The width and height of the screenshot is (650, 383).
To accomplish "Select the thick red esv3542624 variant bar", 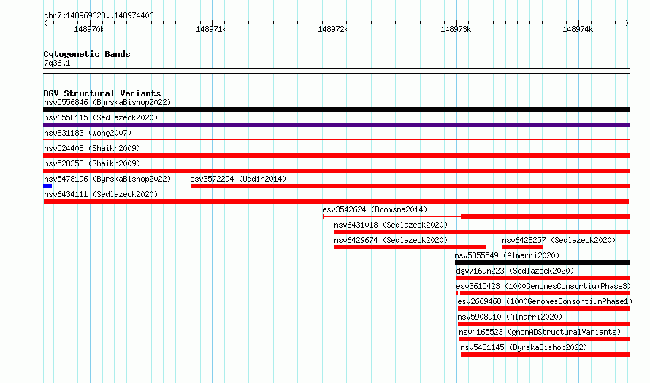I will click(545, 217).
